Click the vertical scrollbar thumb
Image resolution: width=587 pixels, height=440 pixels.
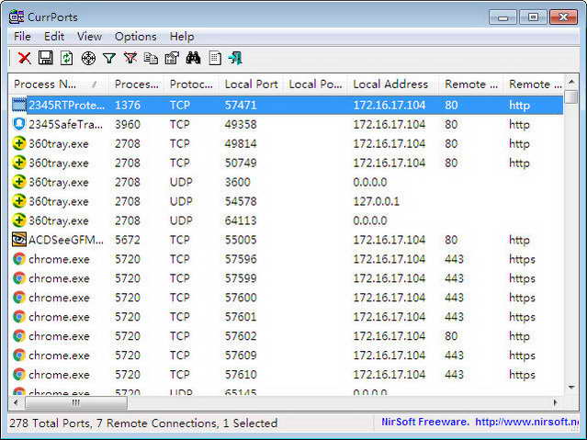[571, 96]
